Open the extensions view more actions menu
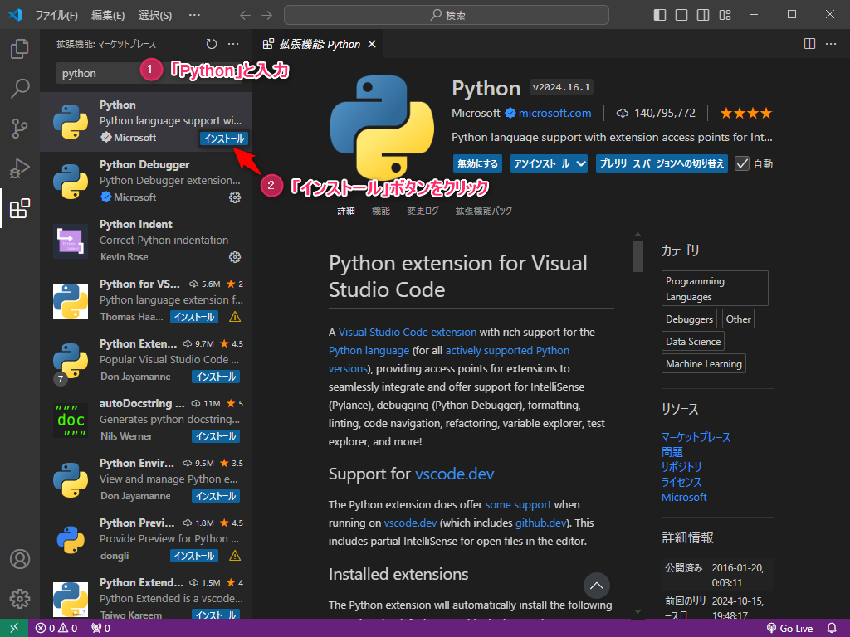Viewport: 850px width, 637px height. coord(233,44)
